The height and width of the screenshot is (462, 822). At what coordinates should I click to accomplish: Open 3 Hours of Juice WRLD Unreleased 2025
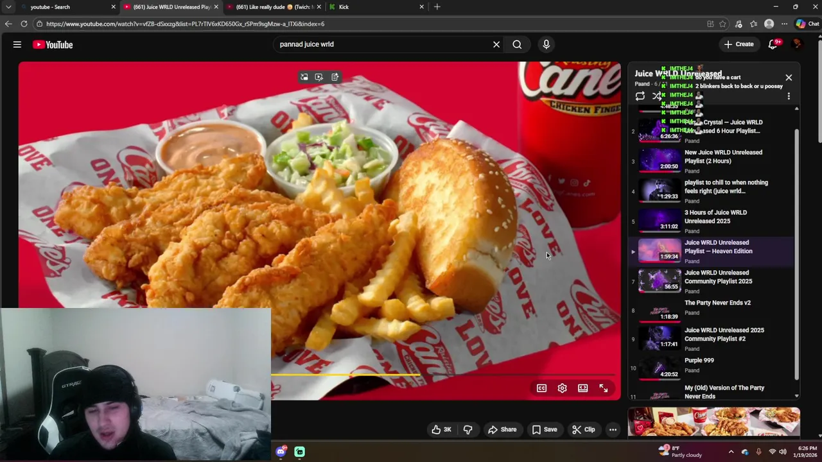pos(712,221)
